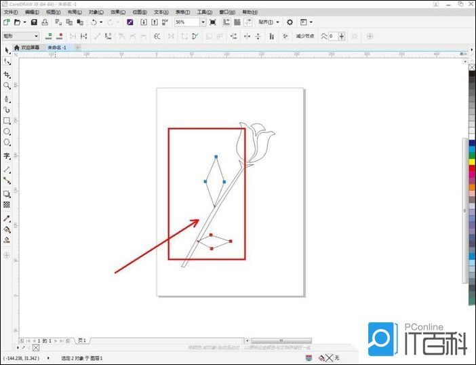Click the purple search content icon
Viewport: 476px width, 365px height.
click(x=130, y=22)
